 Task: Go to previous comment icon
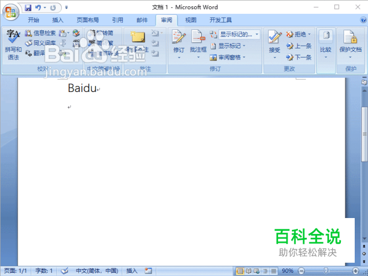click(155, 43)
